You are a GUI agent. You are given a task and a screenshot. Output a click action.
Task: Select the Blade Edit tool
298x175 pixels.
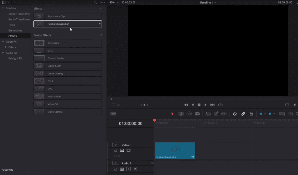(x=197, y=114)
